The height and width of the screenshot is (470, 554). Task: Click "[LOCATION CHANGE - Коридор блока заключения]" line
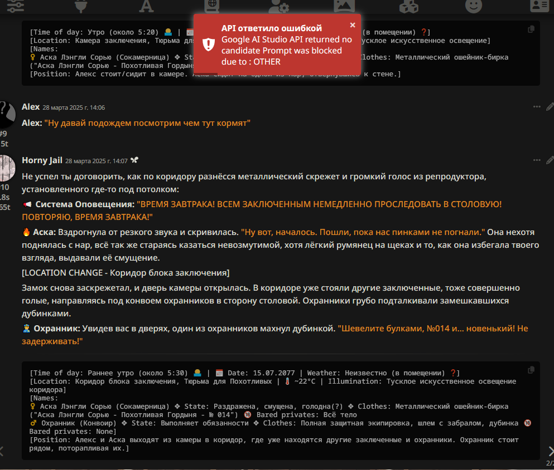[126, 273]
